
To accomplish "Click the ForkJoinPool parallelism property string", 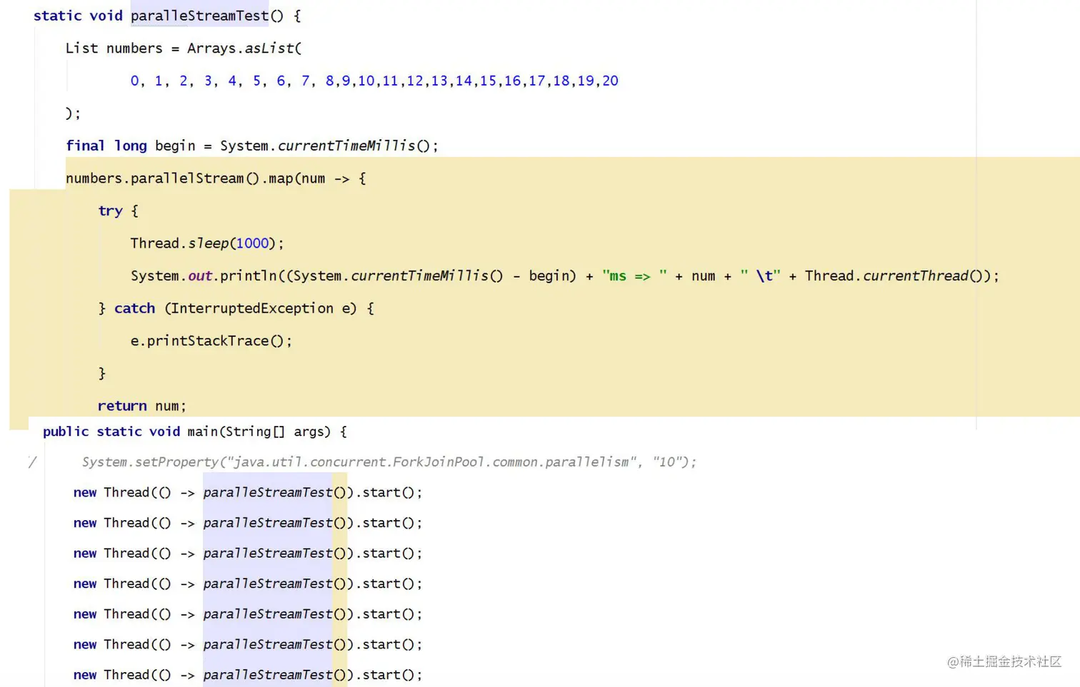I will tap(431, 462).
